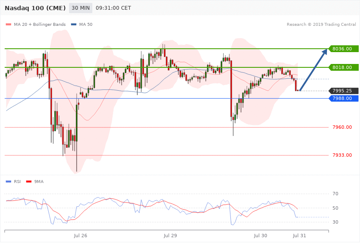Click the RSI 50 axis label
360x244 pixels.
335,208
